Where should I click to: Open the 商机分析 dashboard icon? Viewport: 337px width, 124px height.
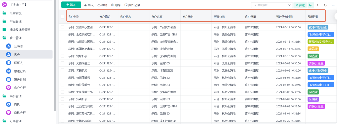tap(8, 112)
